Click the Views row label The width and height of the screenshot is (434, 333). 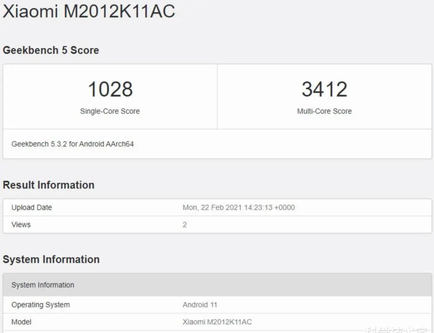tap(21, 225)
